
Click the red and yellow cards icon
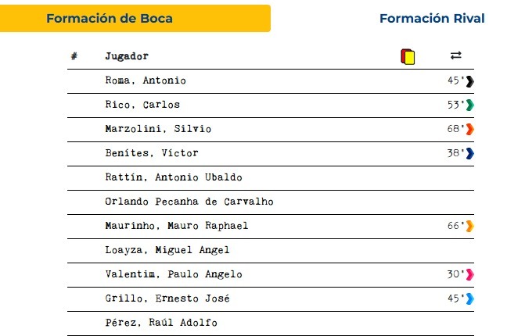[x=408, y=56]
